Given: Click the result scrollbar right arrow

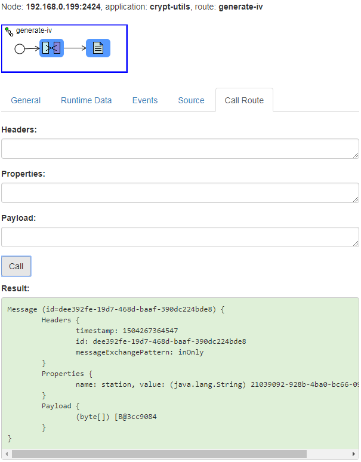Looking at the screenshot, I should (354, 454).
